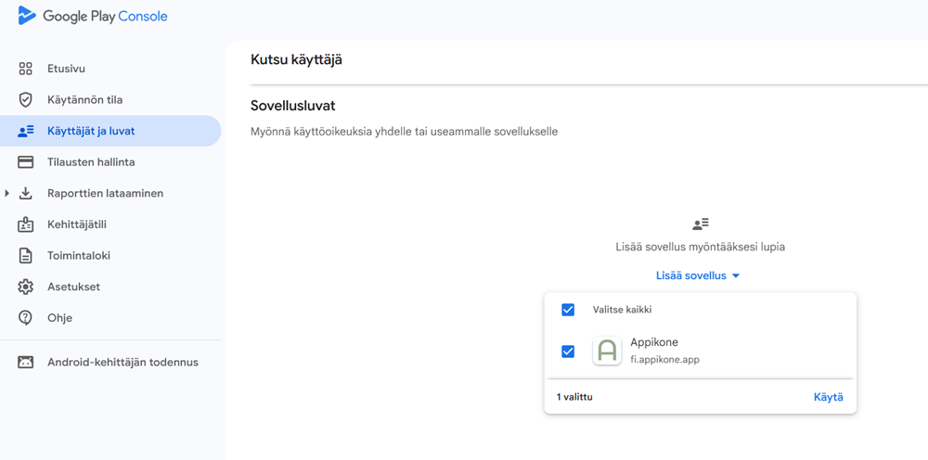Screen dimensions: 928x460
Task: Click the Tilausten hallinta card icon
Action: 26,162
